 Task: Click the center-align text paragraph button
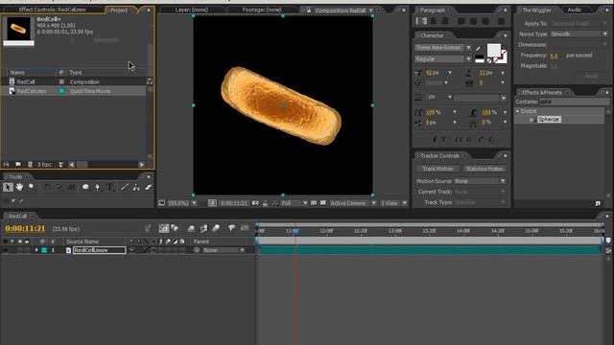tap(434, 21)
